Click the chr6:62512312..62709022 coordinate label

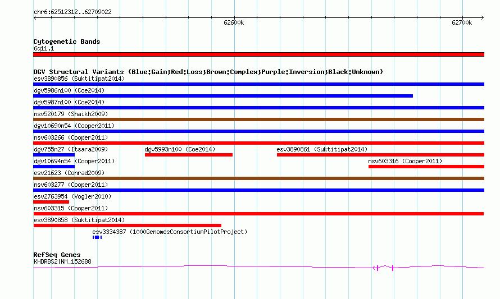tap(72, 12)
